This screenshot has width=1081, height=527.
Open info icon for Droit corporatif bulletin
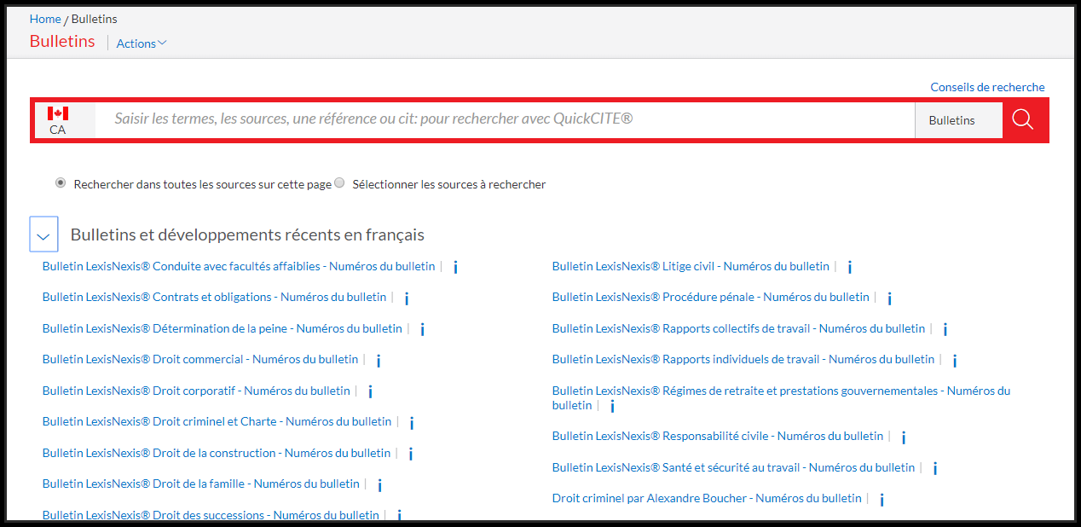coord(371,391)
